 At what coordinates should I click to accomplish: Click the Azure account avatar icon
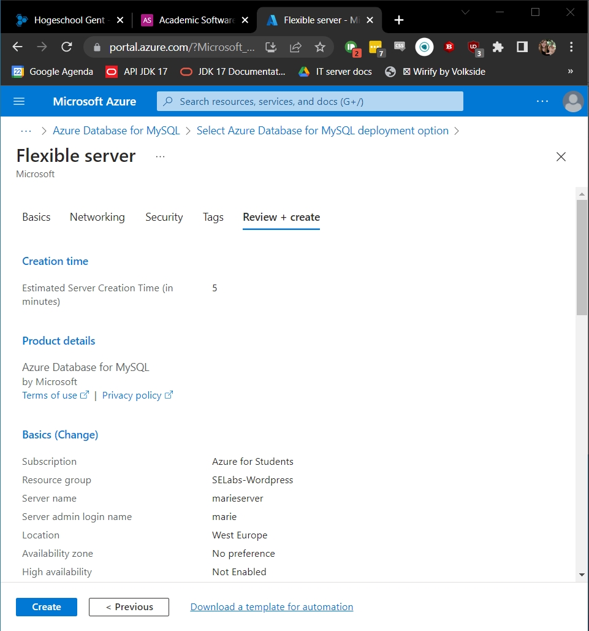point(573,101)
